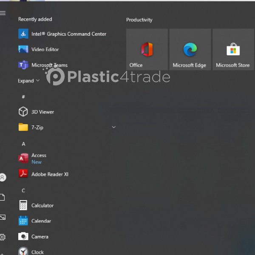Expand the recently added list

[x=28, y=81]
